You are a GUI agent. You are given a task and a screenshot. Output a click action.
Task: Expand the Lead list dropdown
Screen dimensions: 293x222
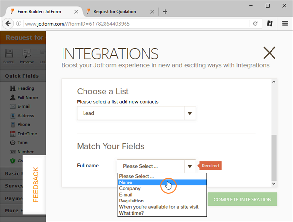click(190, 113)
